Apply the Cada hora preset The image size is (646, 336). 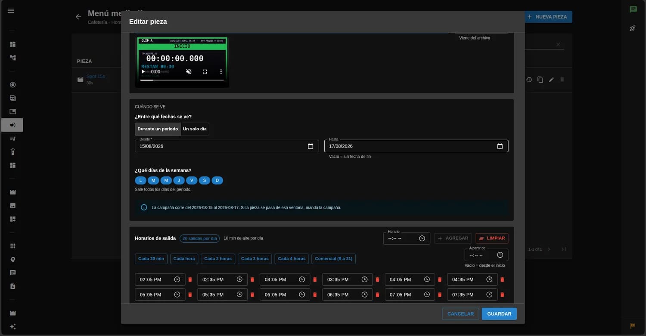[x=184, y=259]
